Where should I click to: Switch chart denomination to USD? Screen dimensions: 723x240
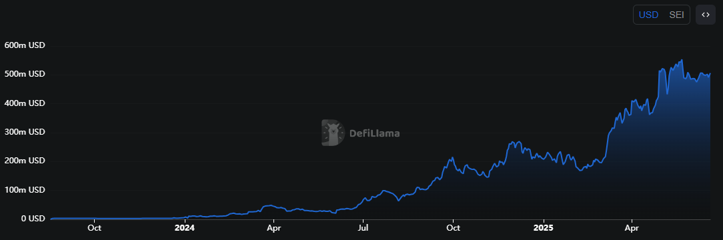[648, 15]
